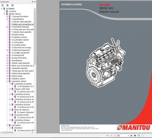The width and height of the screenshot is (152, 138).
Task: Open bookmark 7 Cylinder block assembly
Action: tap(22, 32)
